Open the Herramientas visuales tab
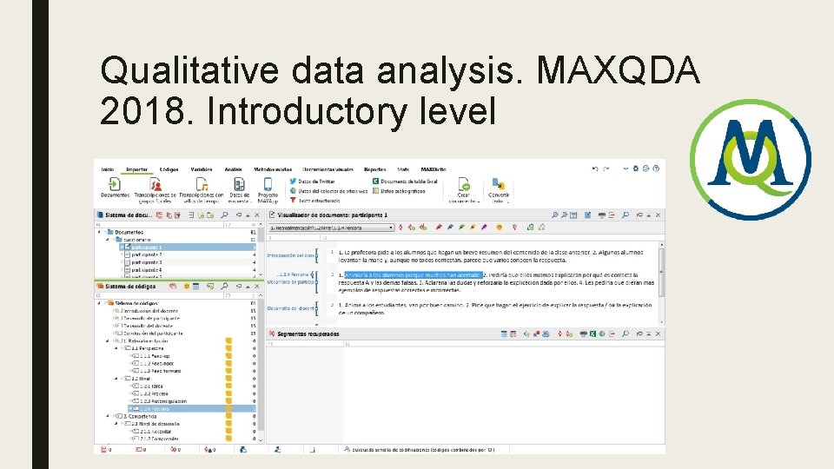Viewport: 834px width, 469px height. [x=328, y=169]
